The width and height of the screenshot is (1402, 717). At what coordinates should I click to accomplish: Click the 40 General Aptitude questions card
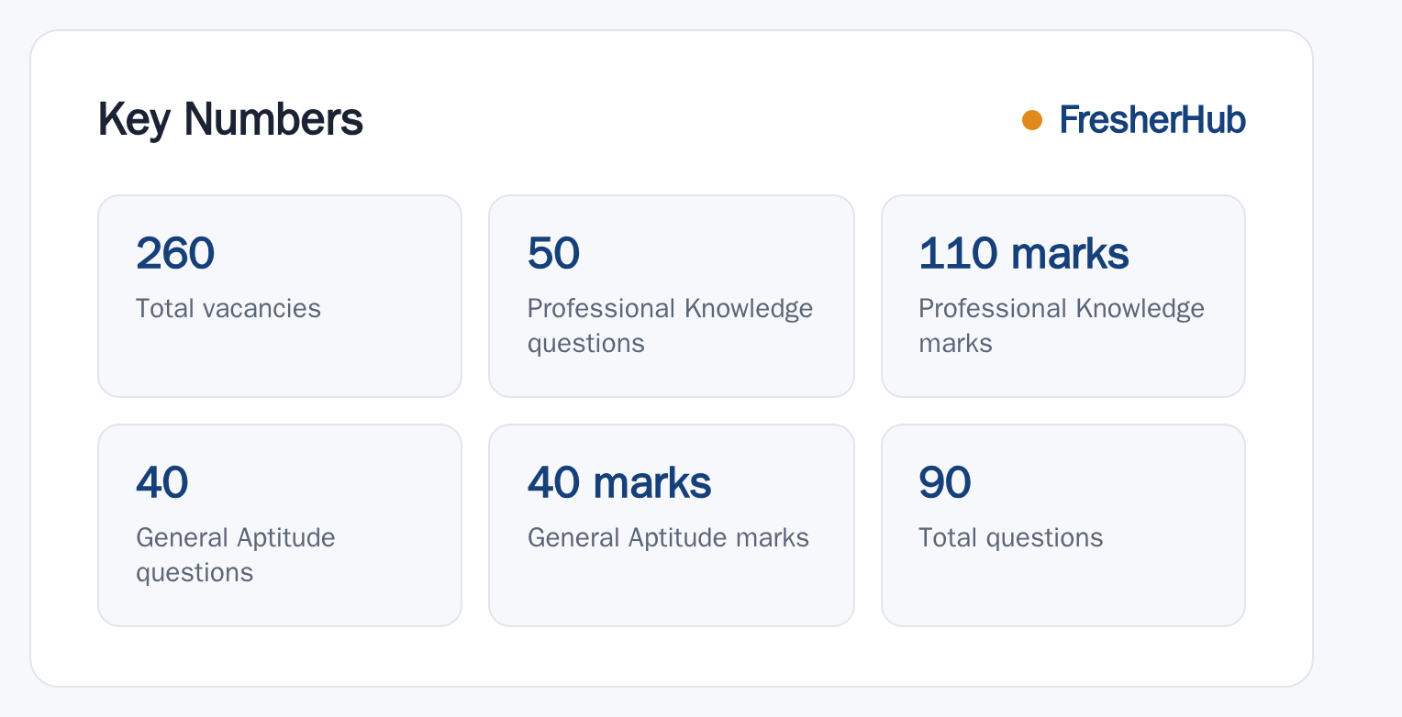280,525
